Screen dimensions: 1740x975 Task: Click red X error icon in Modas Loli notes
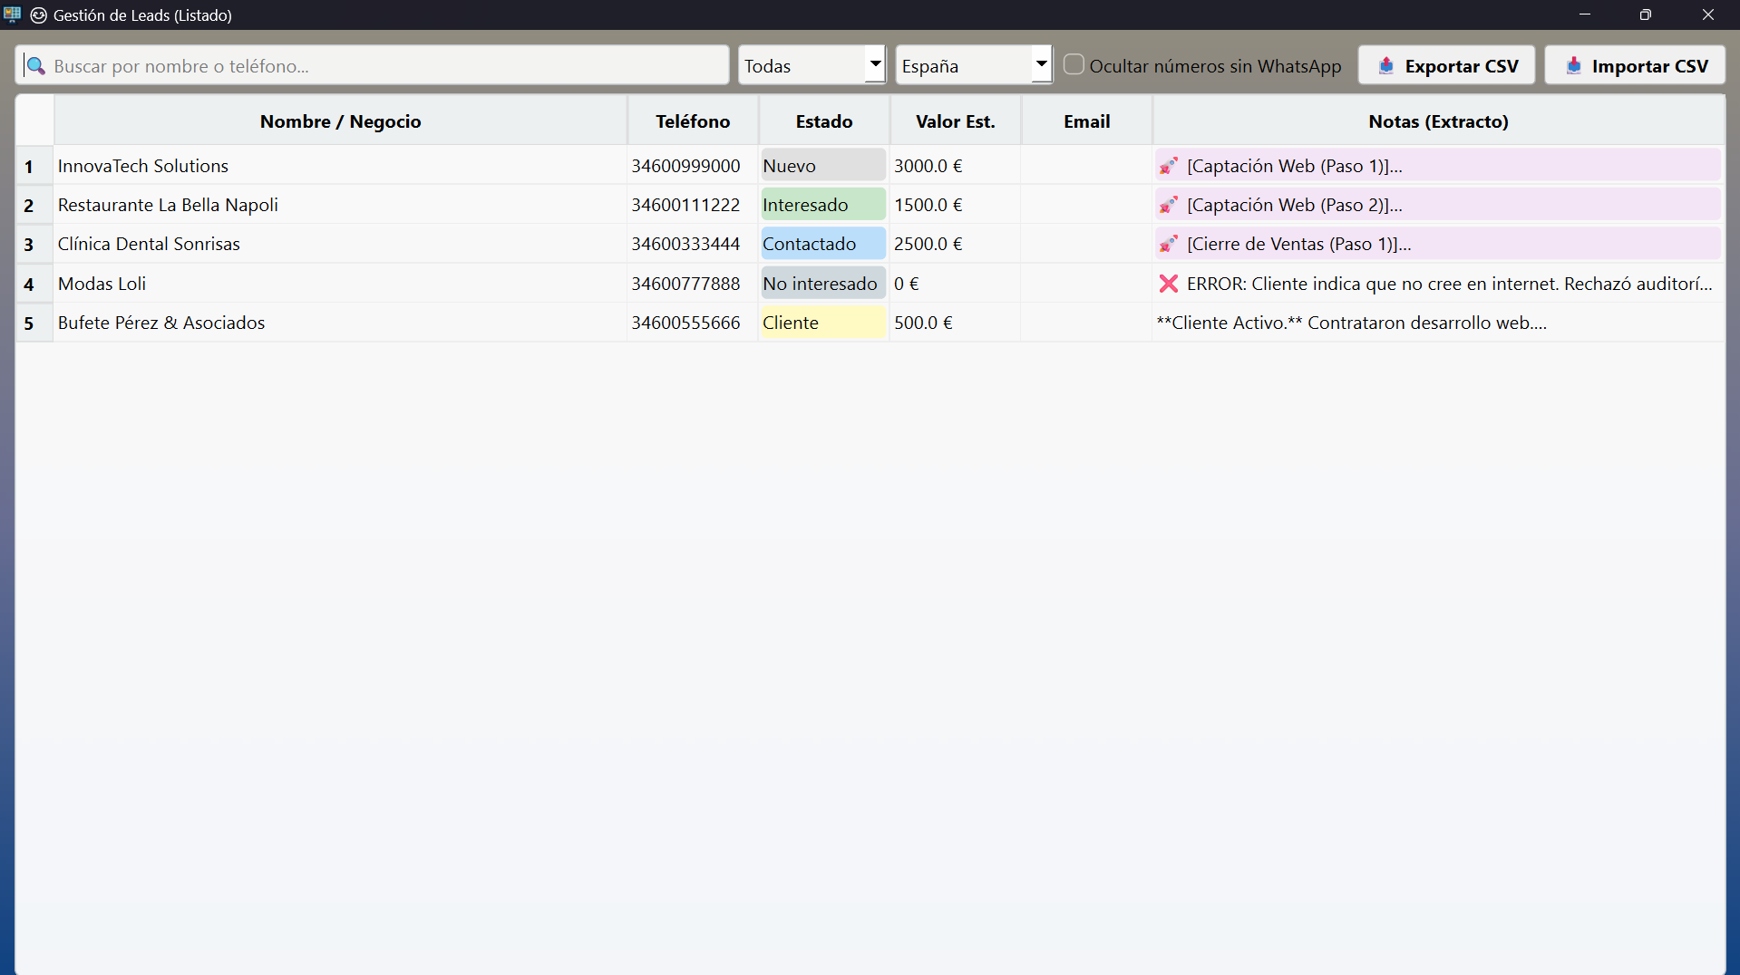pos(1168,285)
